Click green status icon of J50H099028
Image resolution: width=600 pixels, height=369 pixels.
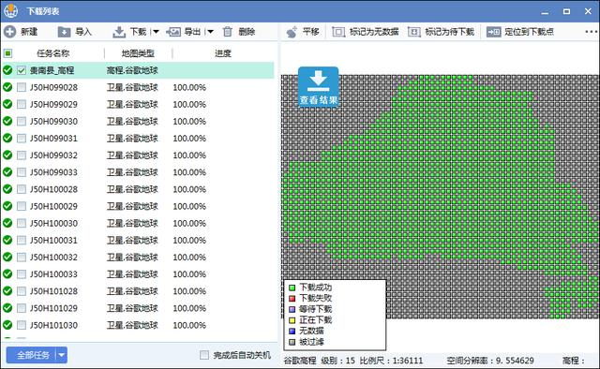tap(7, 87)
